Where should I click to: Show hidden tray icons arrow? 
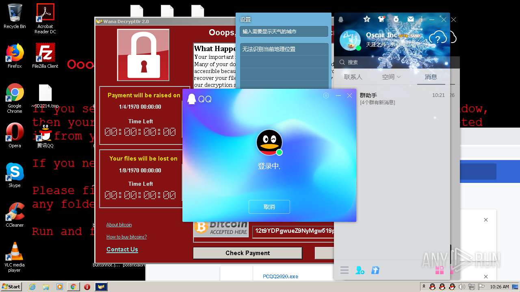click(x=424, y=287)
